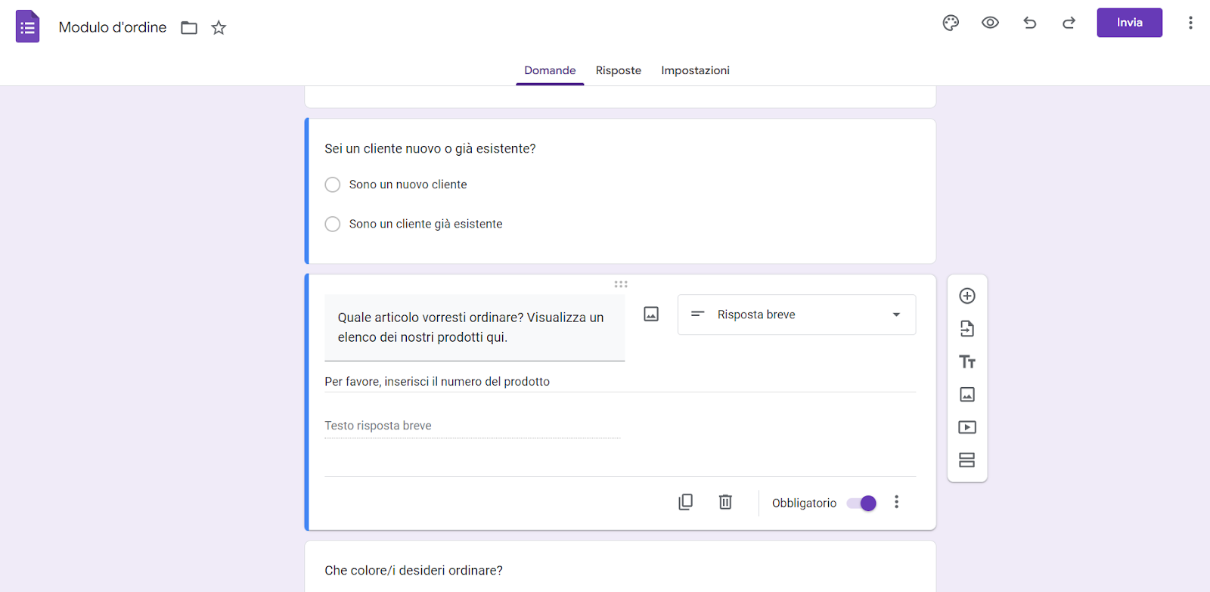The height and width of the screenshot is (592, 1210).
Task: Delete the product question with the trash icon
Action: [x=724, y=502]
